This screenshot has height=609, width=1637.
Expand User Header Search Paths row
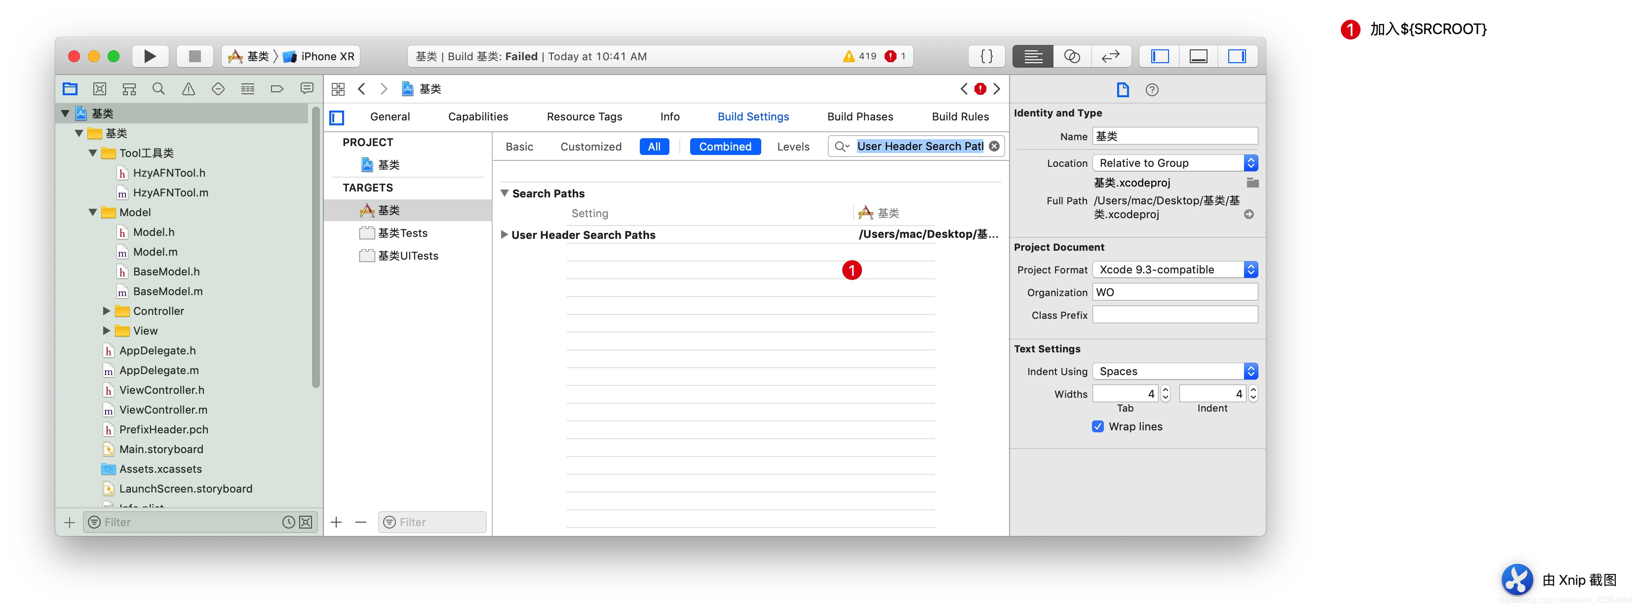tap(504, 234)
